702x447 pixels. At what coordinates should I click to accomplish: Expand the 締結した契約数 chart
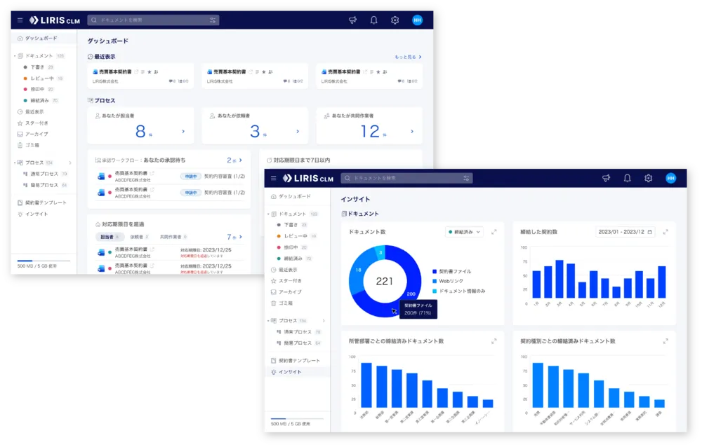665,232
